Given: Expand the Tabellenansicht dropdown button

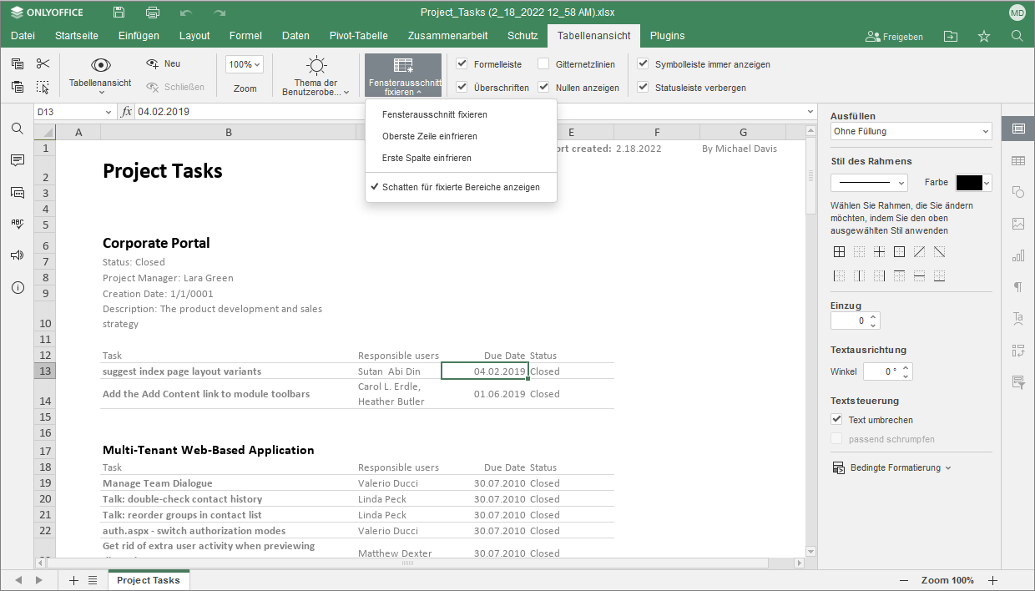Looking at the screenshot, I should click(100, 75).
